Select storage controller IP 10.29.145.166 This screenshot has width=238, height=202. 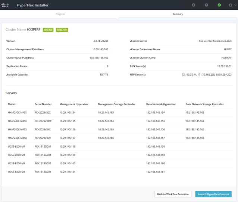pos(106,138)
